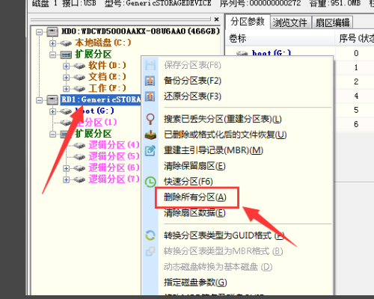Click the quick partition clock icon
This screenshot has width=374, height=299.
pyautogui.click(x=150, y=182)
